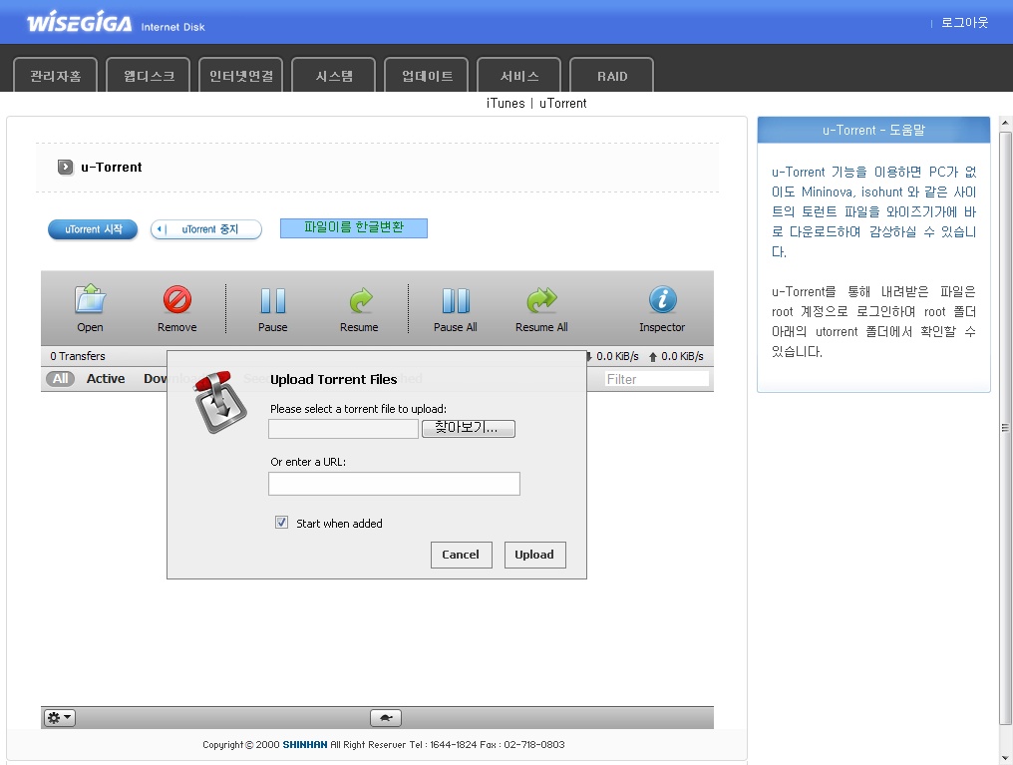1013x765 pixels.
Task: Click the Or enter a URL field
Action: [x=394, y=484]
